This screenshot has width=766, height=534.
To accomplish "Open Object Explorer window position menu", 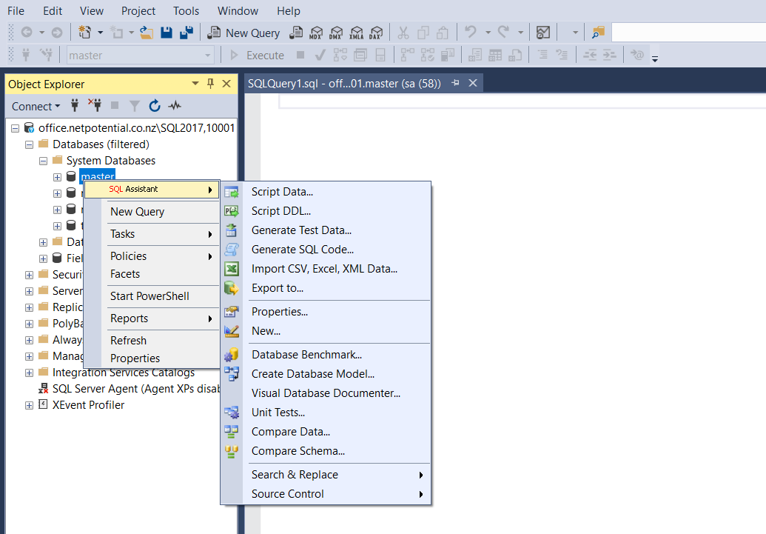I will click(x=195, y=84).
